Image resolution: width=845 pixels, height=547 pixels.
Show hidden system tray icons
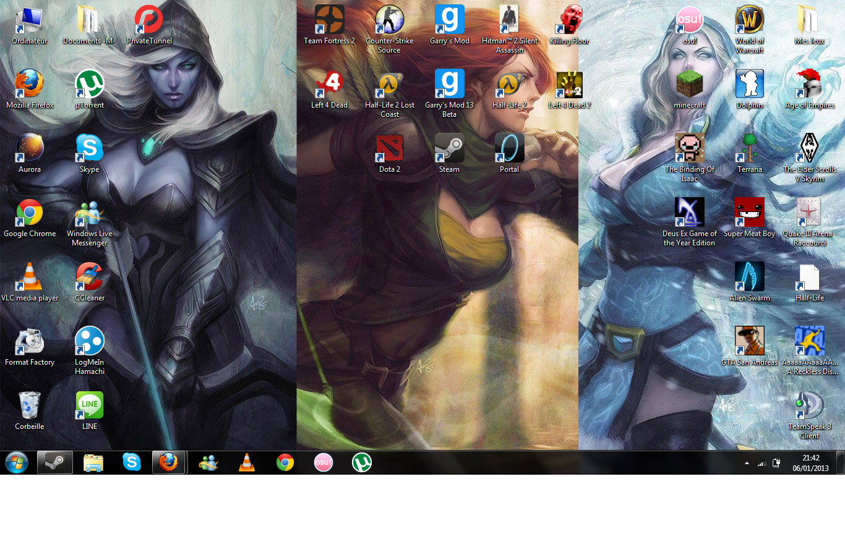coord(747,463)
